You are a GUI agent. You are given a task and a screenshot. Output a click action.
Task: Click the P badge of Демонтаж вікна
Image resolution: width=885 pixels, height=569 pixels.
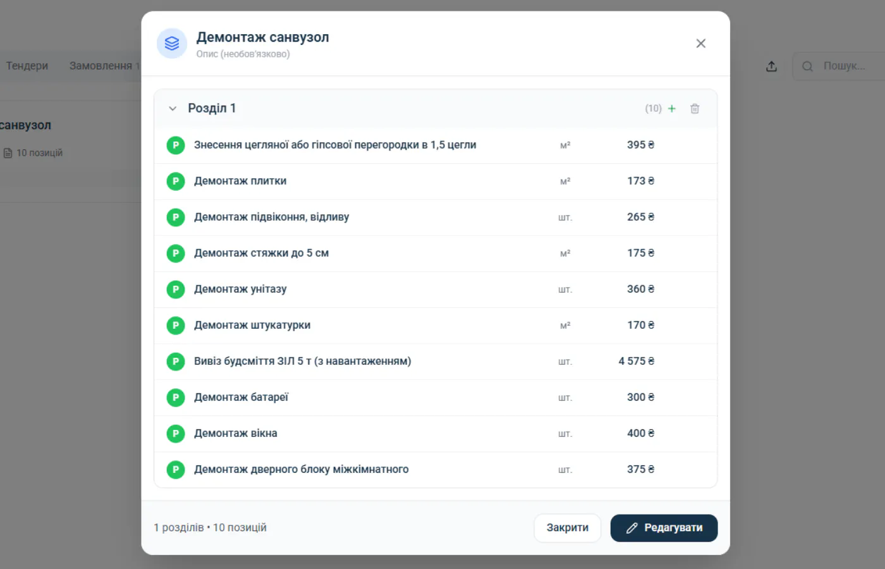(x=176, y=434)
